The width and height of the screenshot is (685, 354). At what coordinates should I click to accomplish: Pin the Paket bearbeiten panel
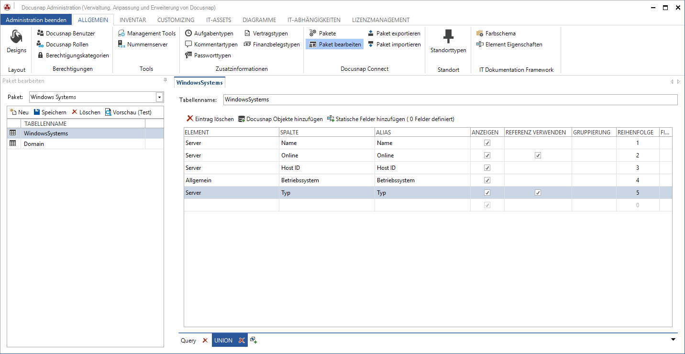pyautogui.click(x=166, y=80)
